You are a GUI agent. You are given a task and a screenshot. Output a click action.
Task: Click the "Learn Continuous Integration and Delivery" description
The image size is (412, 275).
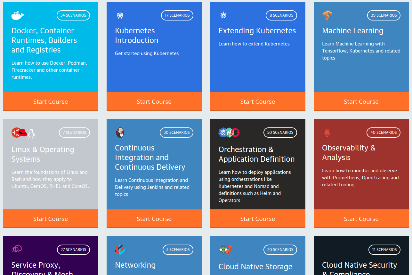click(152, 187)
